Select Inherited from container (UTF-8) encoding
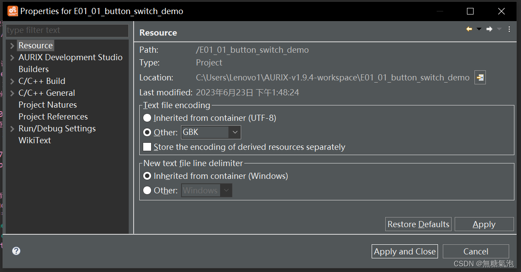The height and width of the screenshot is (272, 521). (147, 118)
